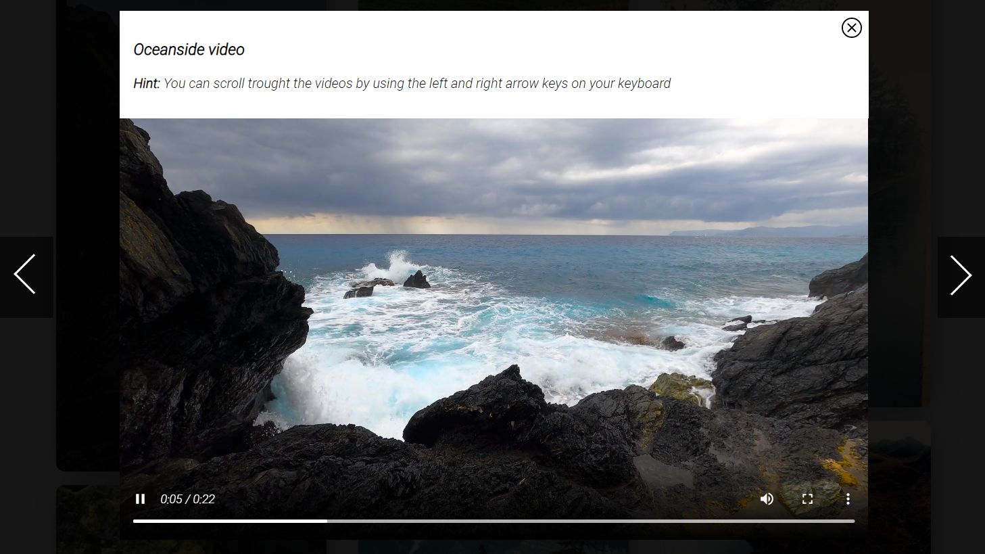This screenshot has height=554, width=985.
Task: Enter fullscreen mode for the video
Action: [807, 499]
